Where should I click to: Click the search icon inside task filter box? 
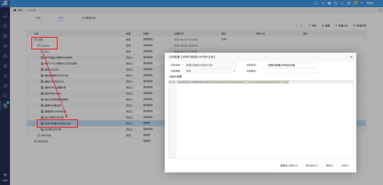(x=301, y=26)
